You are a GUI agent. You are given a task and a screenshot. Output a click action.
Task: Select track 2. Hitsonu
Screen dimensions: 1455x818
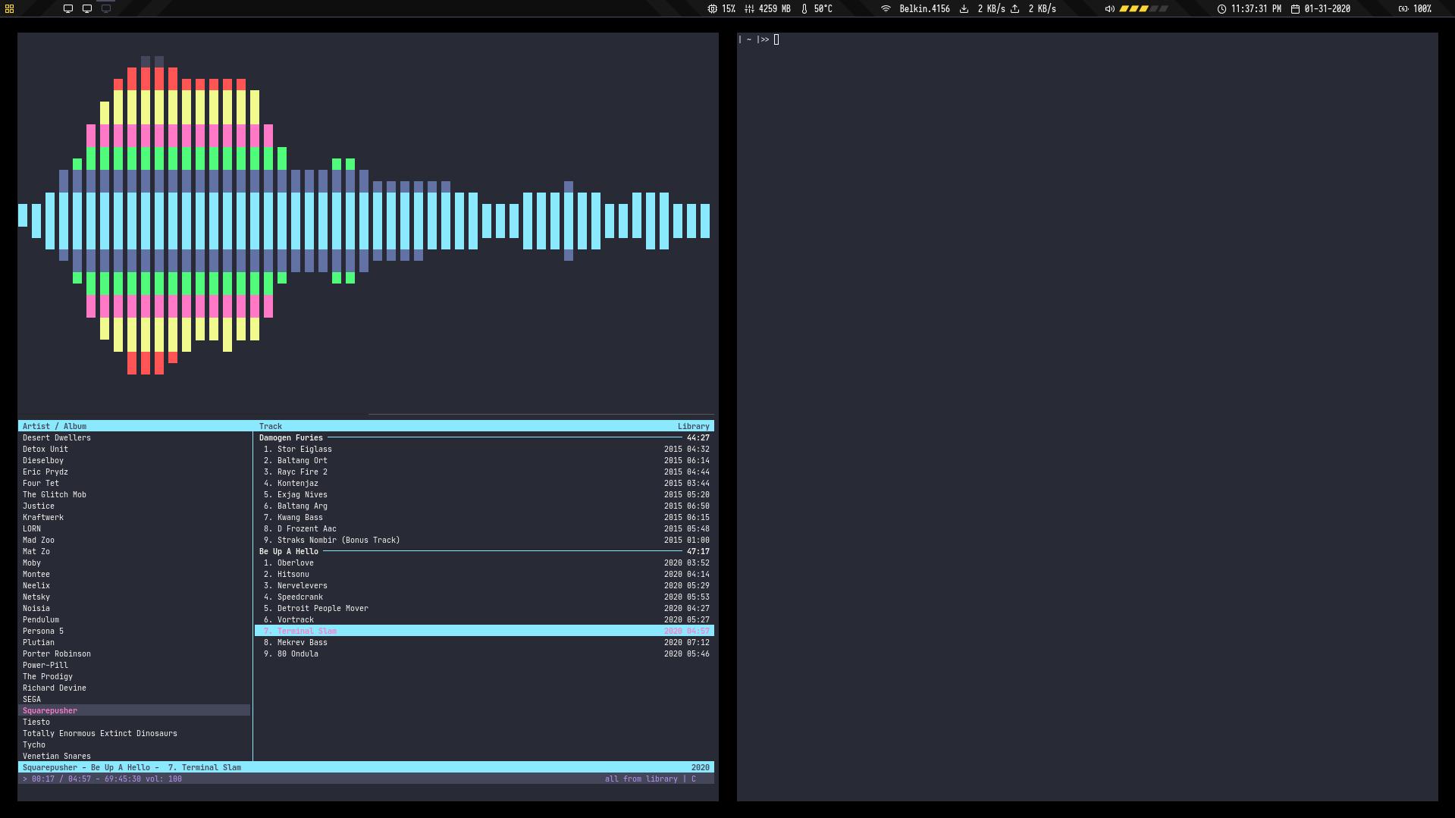(x=484, y=574)
